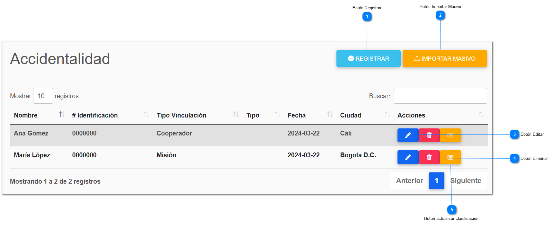Update classification for María López
The width and height of the screenshot is (553, 226).
[450, 157]
